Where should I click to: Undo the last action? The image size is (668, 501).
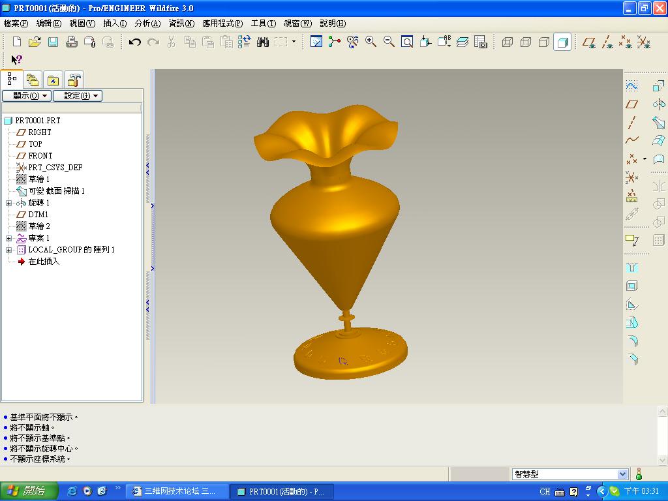(134, 42)
